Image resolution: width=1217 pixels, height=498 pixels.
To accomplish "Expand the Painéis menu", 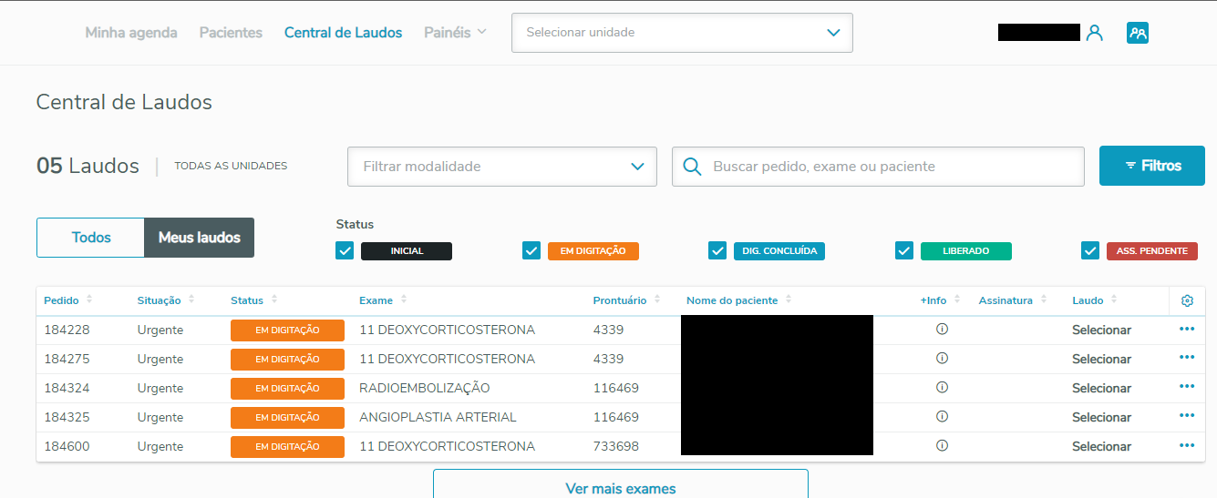I will point(456,33).
